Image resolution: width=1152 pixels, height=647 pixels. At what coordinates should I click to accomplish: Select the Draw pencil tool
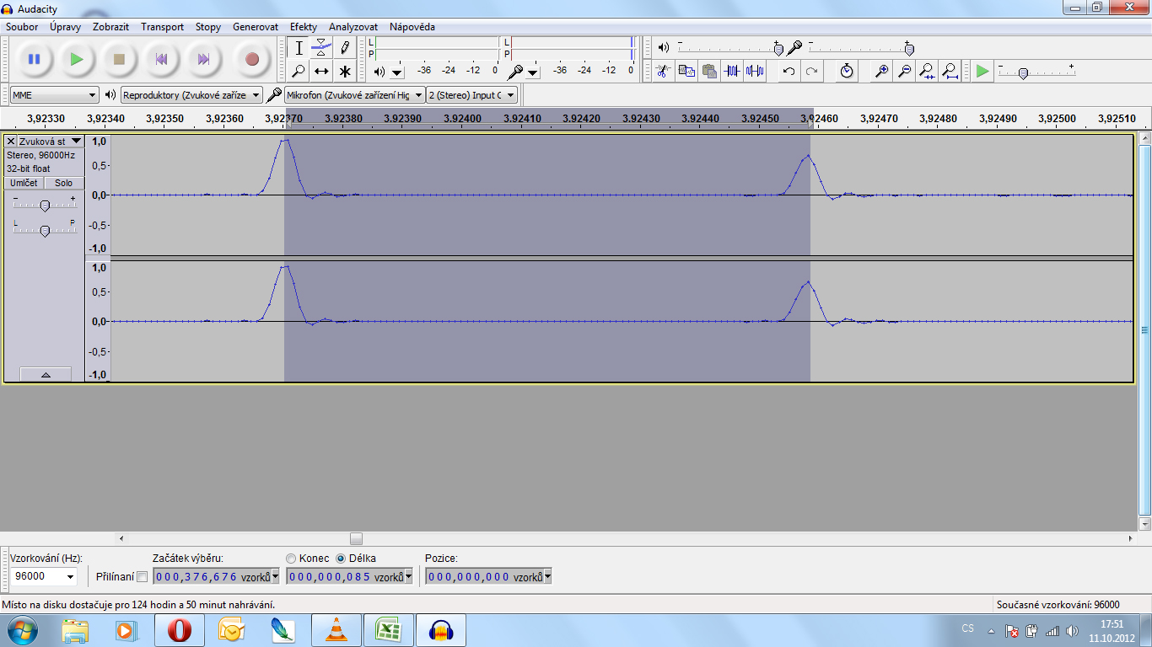pos(344,47)
